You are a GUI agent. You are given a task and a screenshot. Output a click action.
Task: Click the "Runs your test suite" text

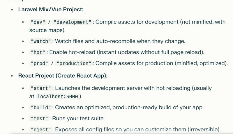pos(77,119)
